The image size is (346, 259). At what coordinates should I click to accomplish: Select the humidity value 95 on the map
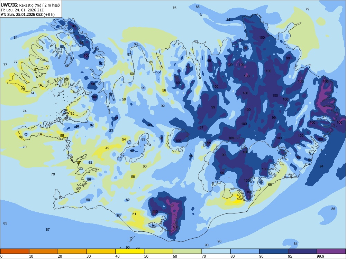191,156
